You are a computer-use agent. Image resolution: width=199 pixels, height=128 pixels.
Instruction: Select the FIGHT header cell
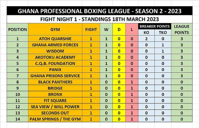tap(91, 29)
